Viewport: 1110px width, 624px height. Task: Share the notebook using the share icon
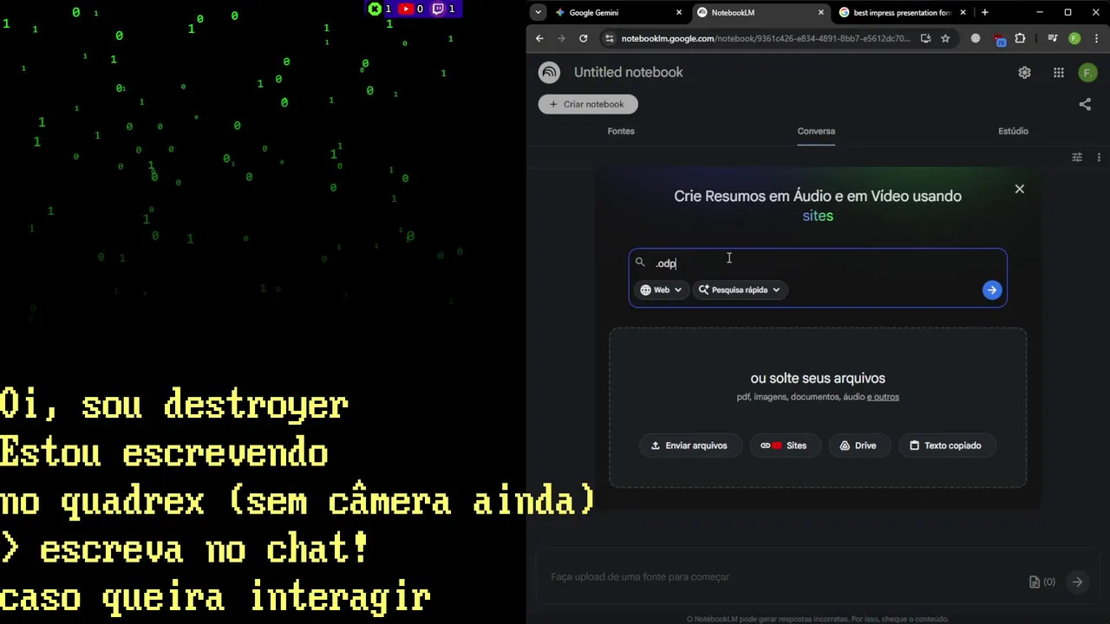click(x=1085, y=104)
